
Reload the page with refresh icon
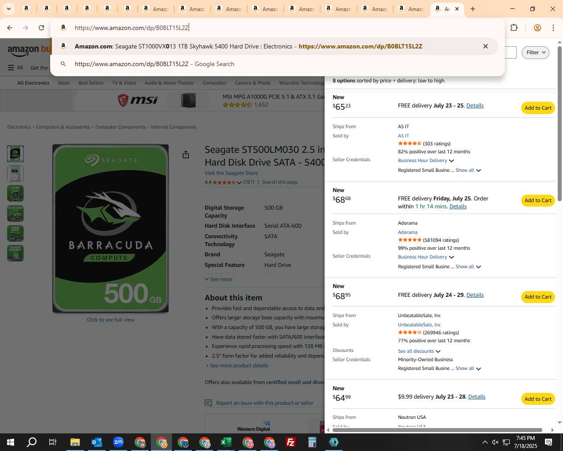tap(41, 28)
